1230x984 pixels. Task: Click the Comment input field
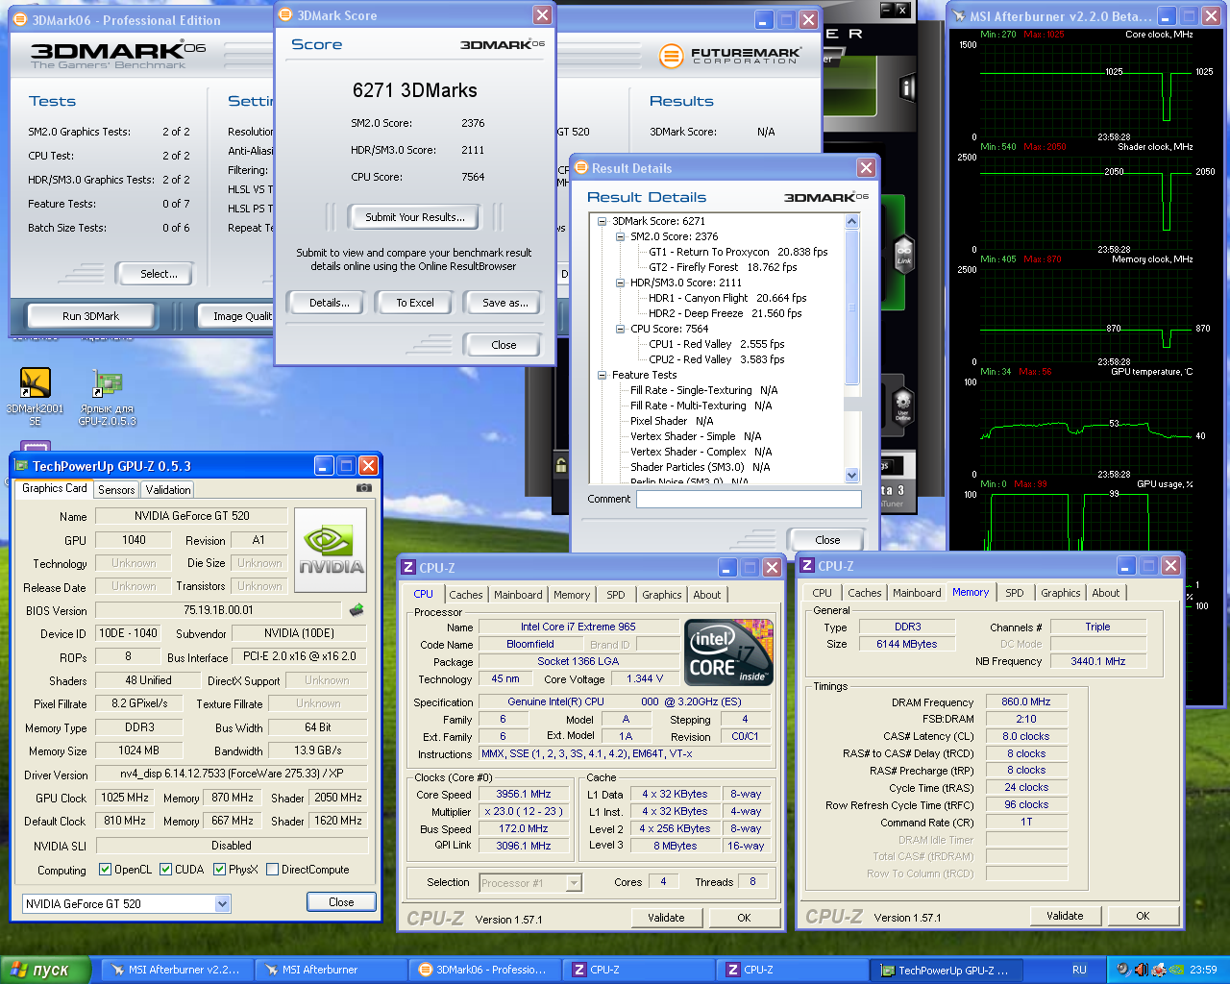(x=749, y=499)
